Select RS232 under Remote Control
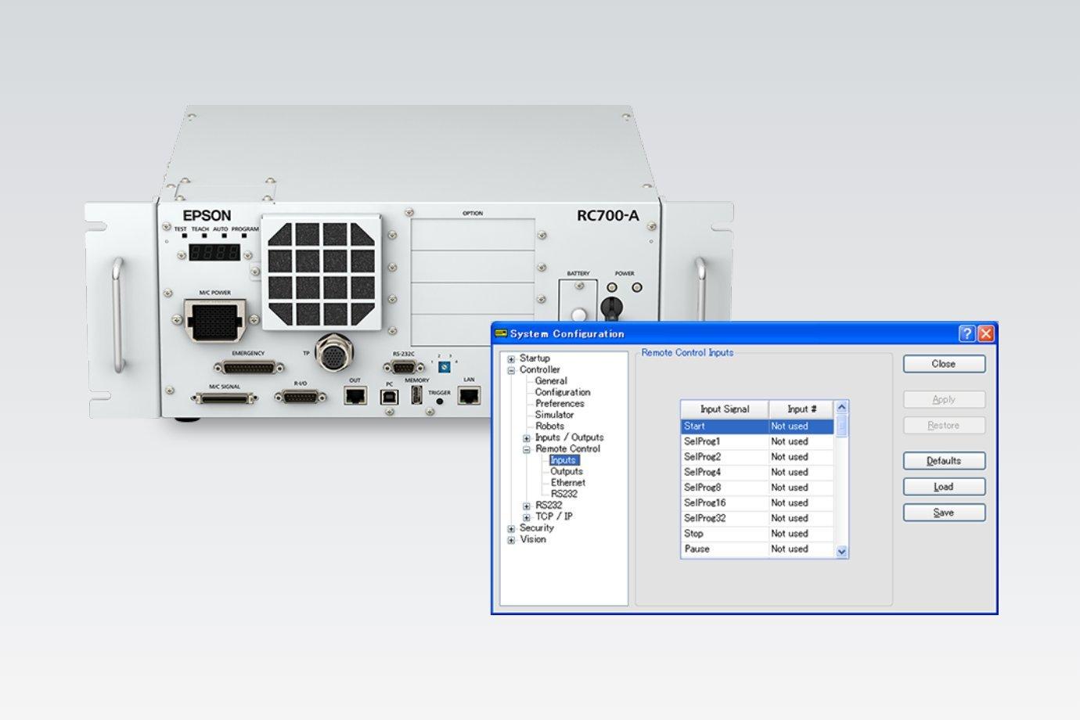1080x720 pixels. (x=564, y=494)
